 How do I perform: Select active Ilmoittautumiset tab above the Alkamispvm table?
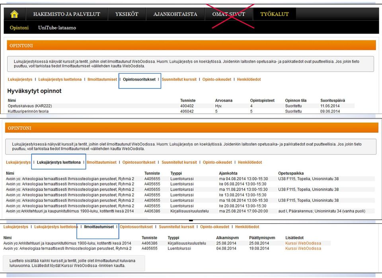tap(99, 227)
